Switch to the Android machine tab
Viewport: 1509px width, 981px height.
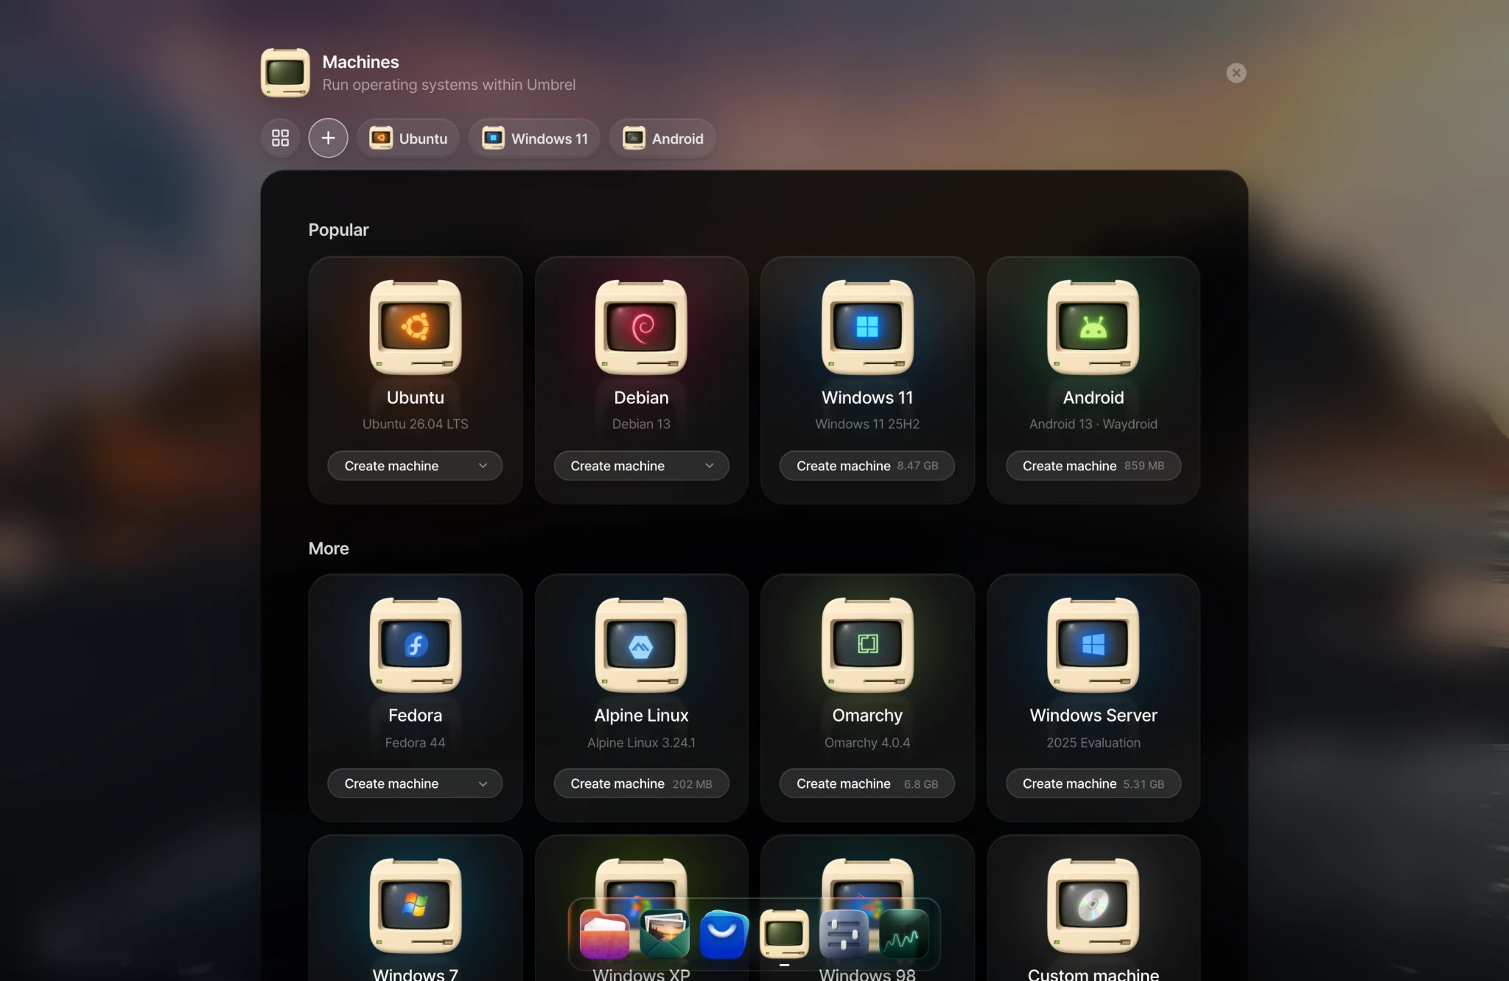662,138
